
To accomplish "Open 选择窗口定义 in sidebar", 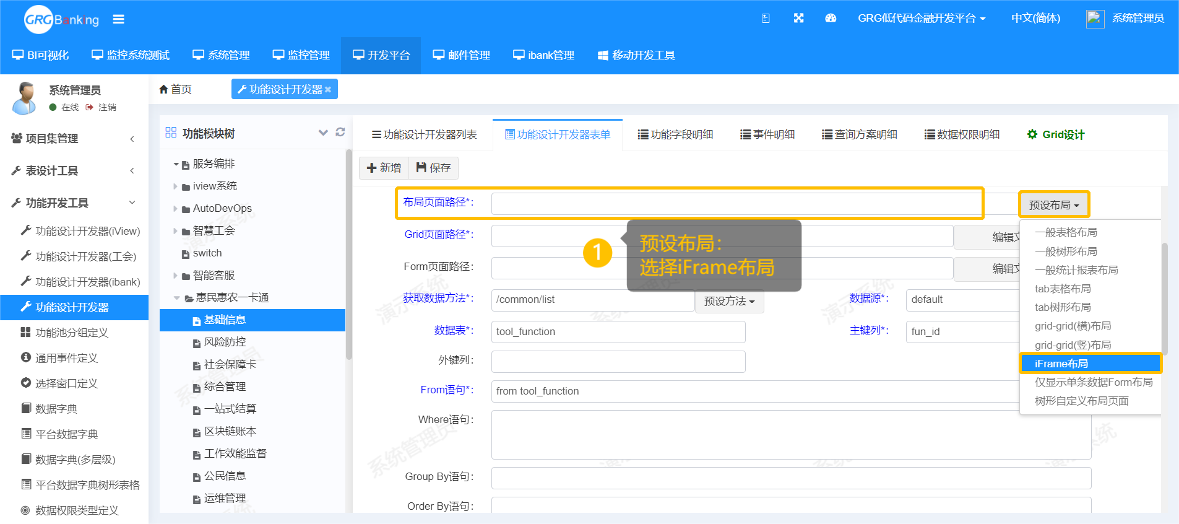I will 59,383.
